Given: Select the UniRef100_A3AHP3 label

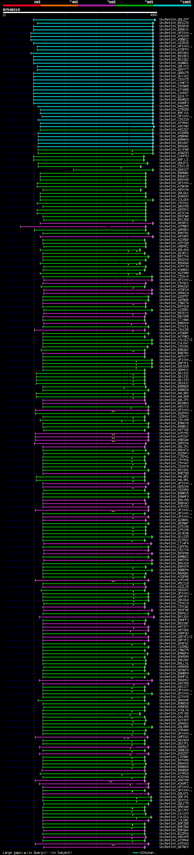Looking at the screenshot, I should click(174, 103).
